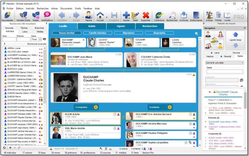The image size is (249, 156).
Task: Open the Nouveautés toolbar icon
Action: point(7,16)
